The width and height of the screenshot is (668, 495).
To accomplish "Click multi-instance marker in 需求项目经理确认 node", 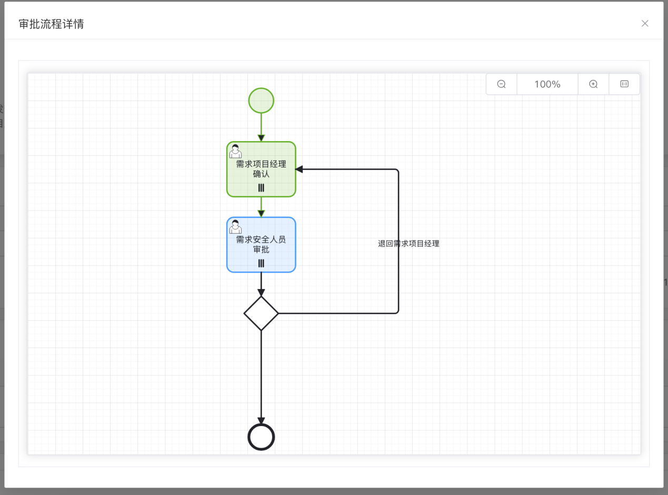I will click(261, 188).
